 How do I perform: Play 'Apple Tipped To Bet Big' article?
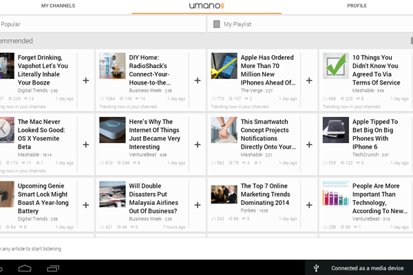tap(375, 134)
